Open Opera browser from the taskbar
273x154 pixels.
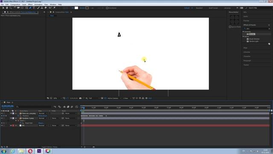pyautogui.click(x=30, y=151)
